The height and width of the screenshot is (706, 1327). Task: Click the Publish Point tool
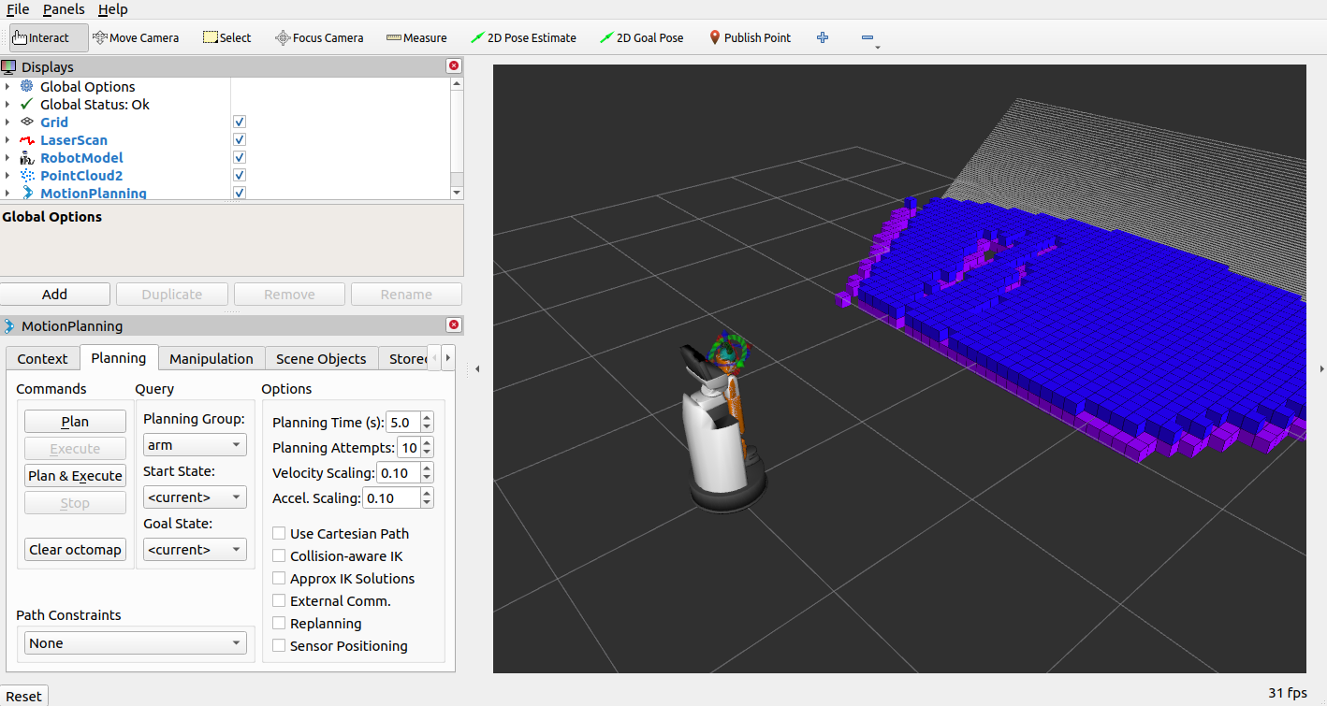[x=750, y=37]
